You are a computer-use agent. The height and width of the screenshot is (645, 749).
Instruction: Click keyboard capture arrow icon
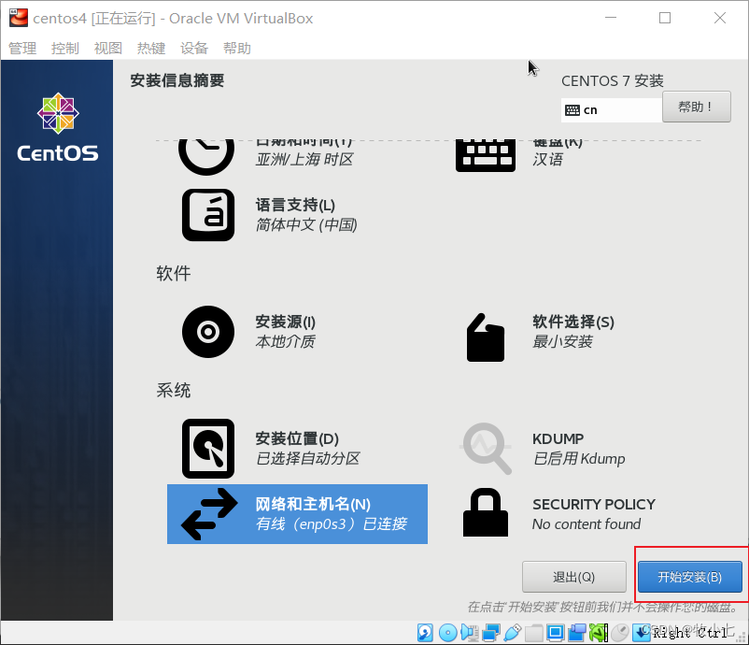642,633
